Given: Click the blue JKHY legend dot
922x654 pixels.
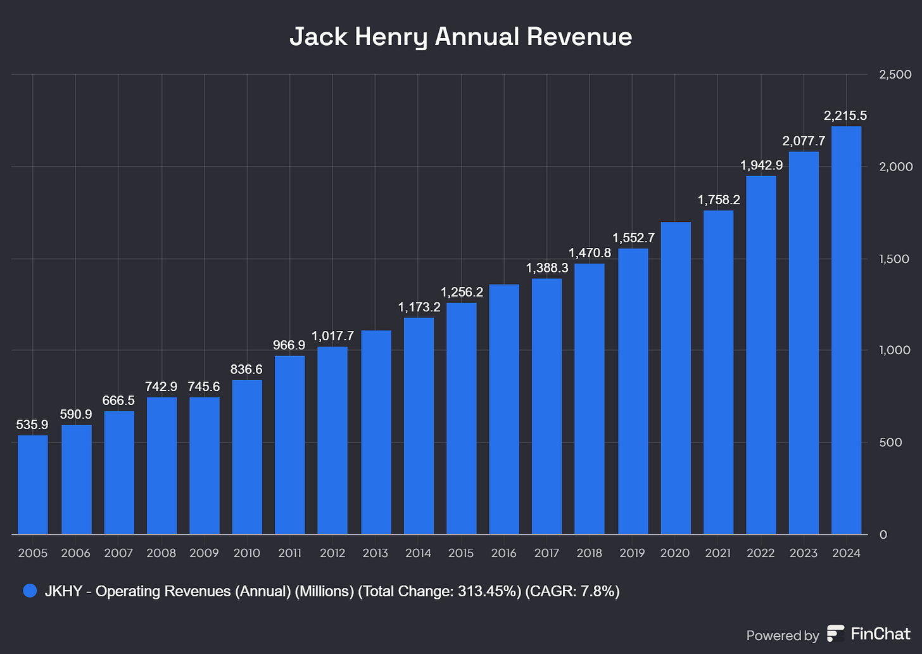Looking at the screenshot, I should tap(30, 591).
